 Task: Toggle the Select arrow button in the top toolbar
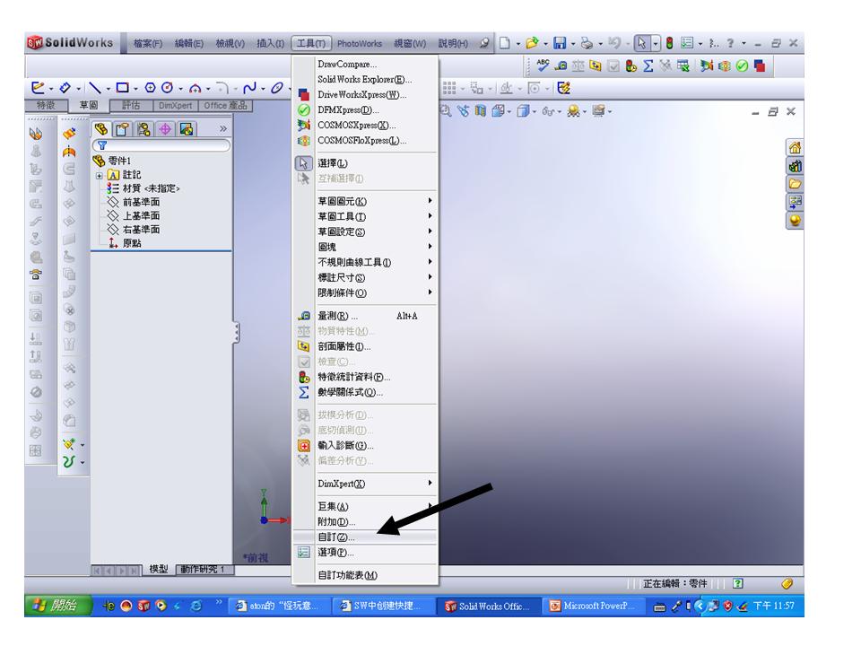coord(640,43)
